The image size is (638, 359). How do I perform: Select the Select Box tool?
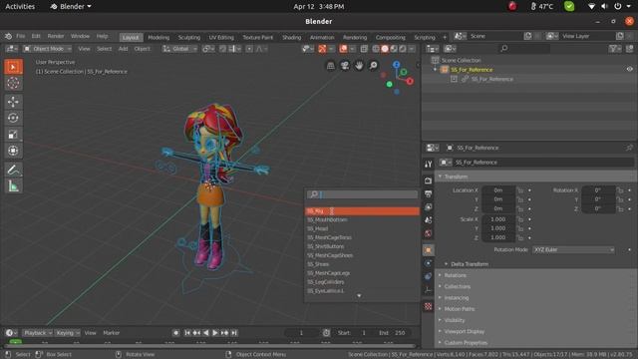click(x=13, y=67)
